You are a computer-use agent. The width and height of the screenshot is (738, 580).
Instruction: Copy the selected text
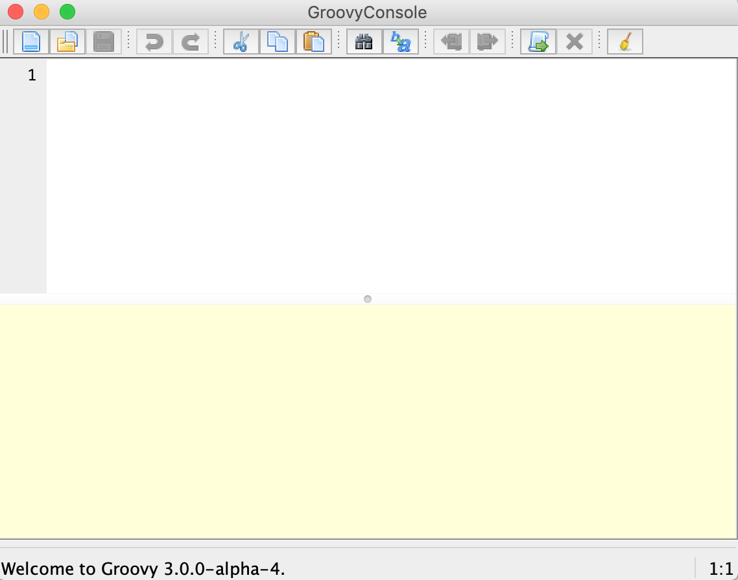pyautogui.click(x=277, y=42)
